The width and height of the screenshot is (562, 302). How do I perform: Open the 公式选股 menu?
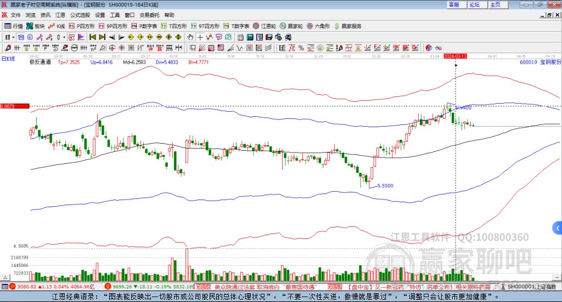pyautogui.click(x=80, y=15)
